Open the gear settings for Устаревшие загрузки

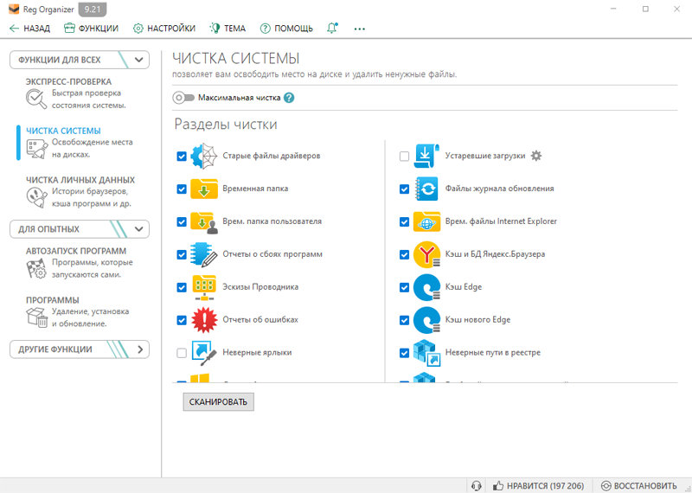[535, 156]
